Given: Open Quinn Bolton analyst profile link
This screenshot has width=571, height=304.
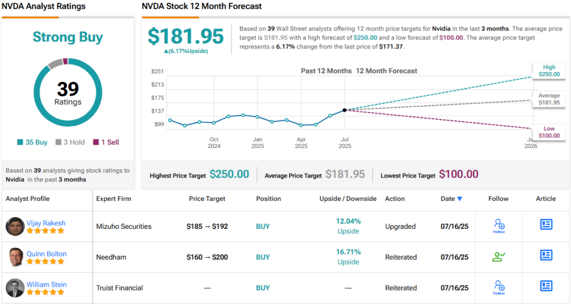Looking at the screenshot, I should click(46, 253).
